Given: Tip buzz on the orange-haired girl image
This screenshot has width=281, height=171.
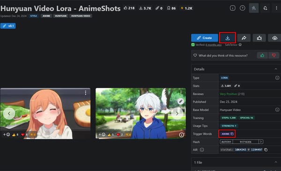Looking at the screenshot, I should pyautogui.click(x=33, y=134).
